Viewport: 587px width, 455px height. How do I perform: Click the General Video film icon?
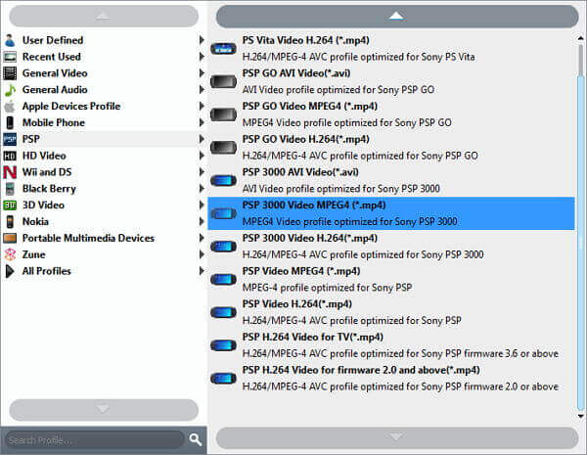(x=10, y=73)
